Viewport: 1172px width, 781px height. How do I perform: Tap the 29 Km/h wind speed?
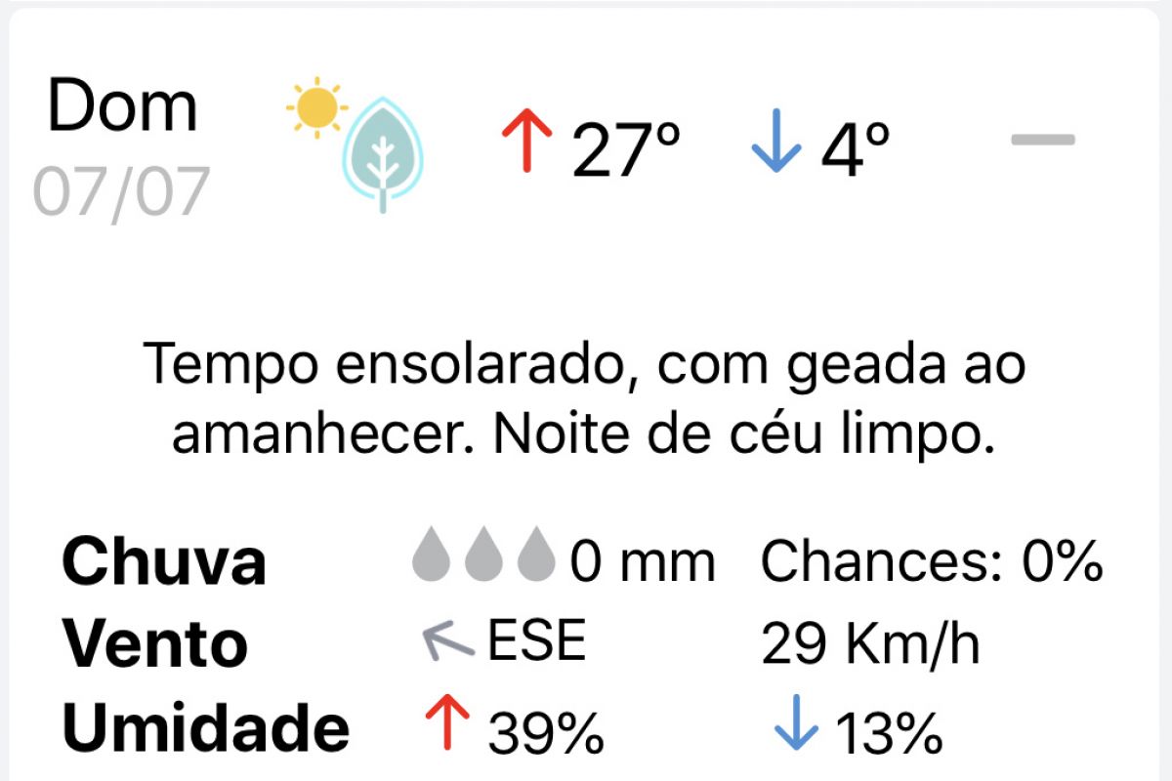(x=869, y=644)
